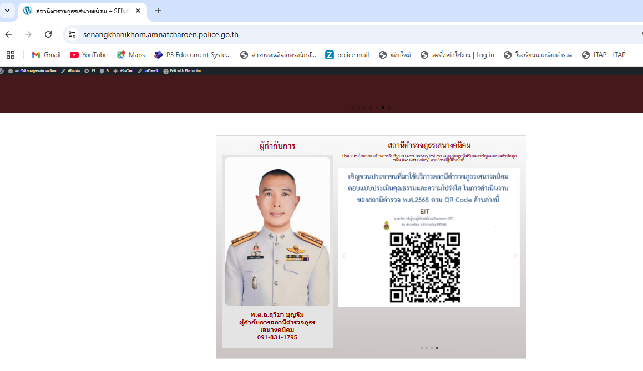The height and width of the screenshot is (371, 643).
Task: Open the YouTube bookmark
Action: point(89,55)
